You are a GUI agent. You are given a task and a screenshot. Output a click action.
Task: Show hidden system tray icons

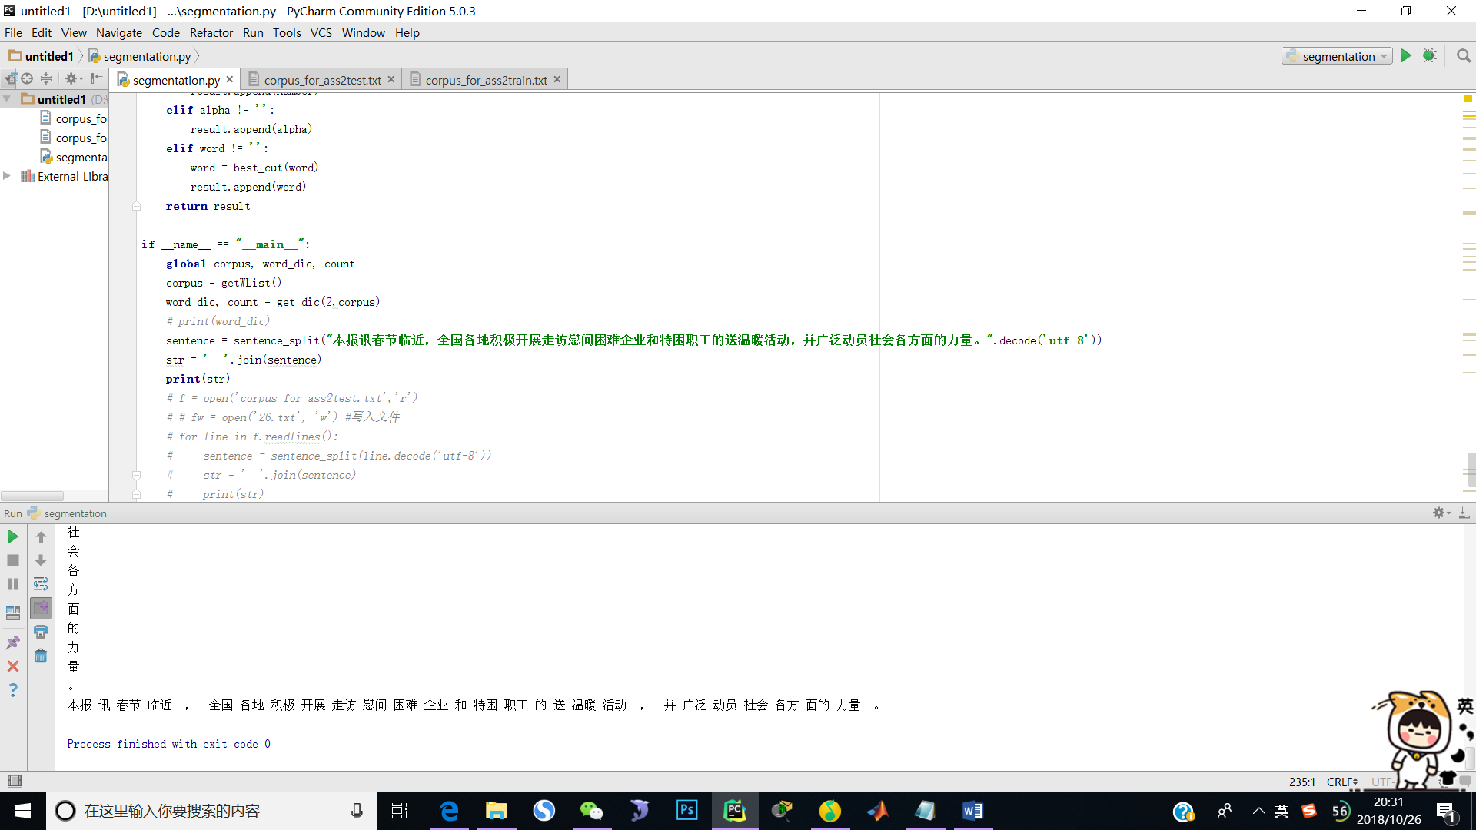(x=1258, y=811)
